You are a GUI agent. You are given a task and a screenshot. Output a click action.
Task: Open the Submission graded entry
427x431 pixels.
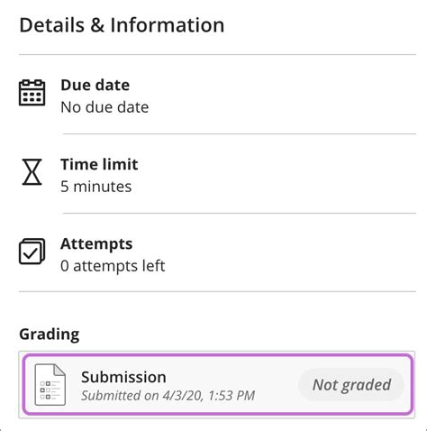(218, 385)
